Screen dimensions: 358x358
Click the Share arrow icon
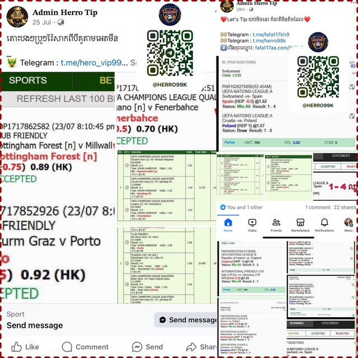[x=191, y=347]
